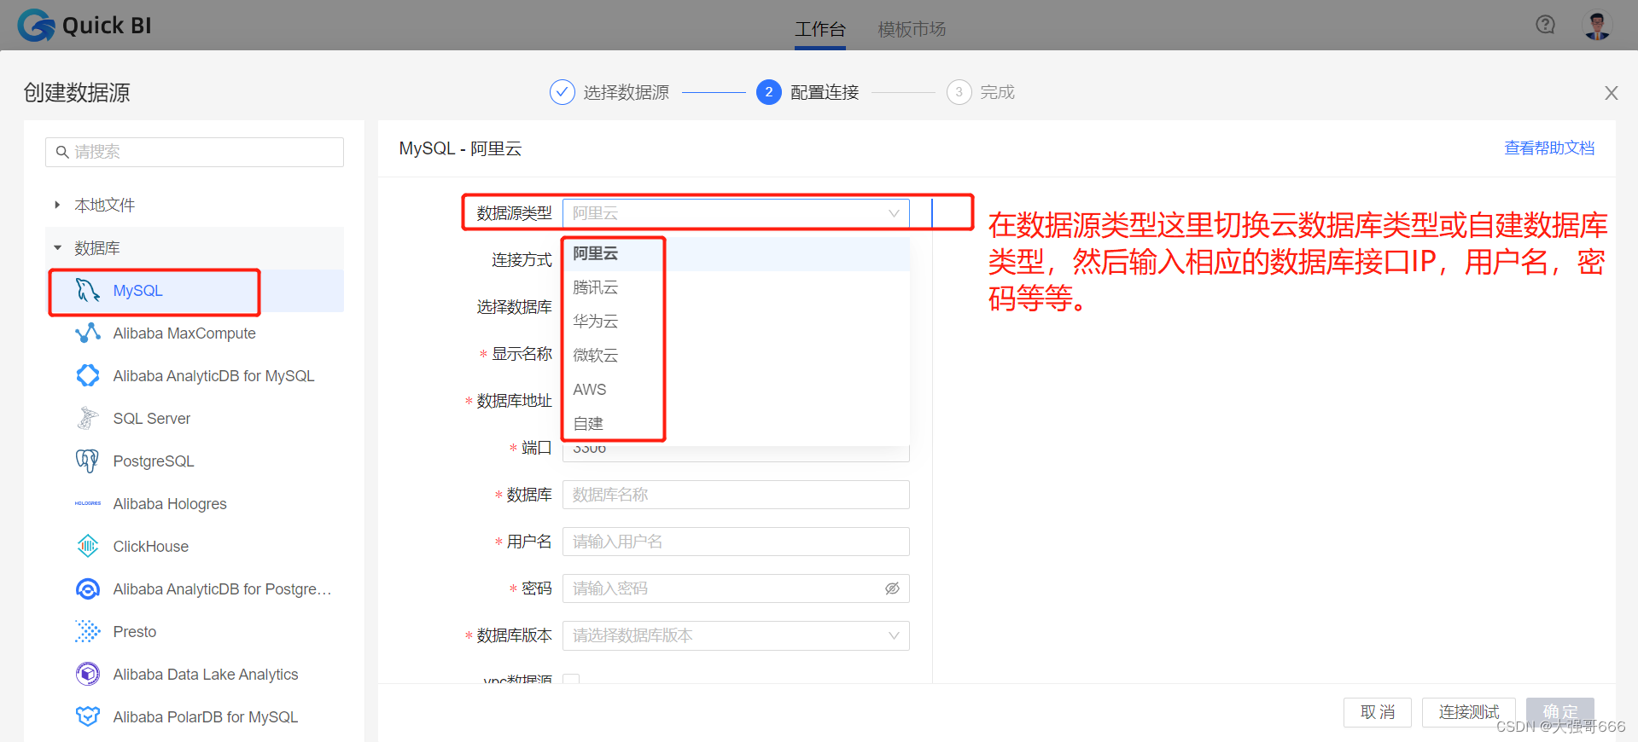Switch to the 模板市场 tab
The height and width of the screenshot is (742, 1638).
click(912, 30)
